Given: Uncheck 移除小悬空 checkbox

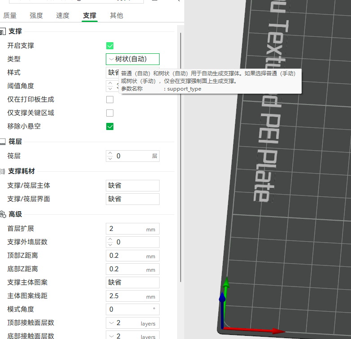Looking at the screenshot, I should click(110, 126).
